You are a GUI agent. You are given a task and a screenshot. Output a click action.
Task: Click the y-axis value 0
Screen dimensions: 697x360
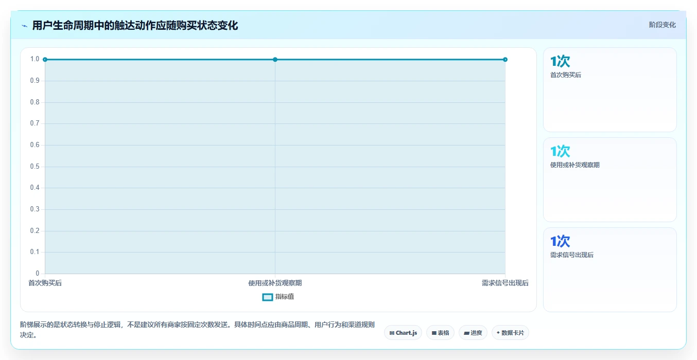[x=38, y=273]
